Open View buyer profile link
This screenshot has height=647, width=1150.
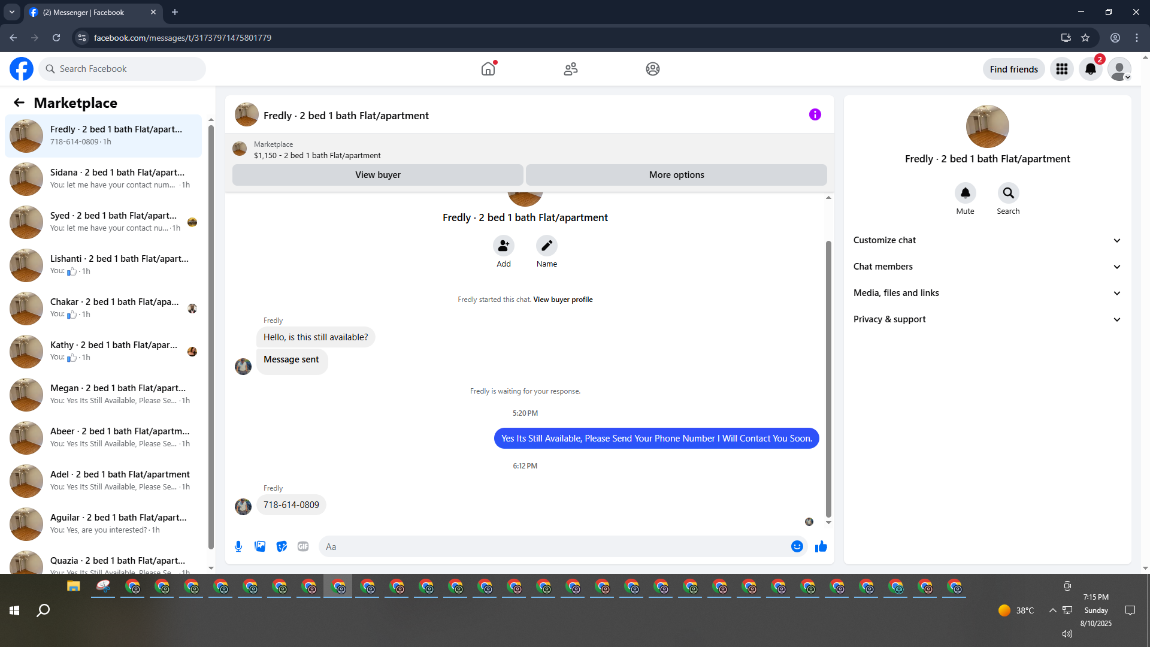(562, 300)
